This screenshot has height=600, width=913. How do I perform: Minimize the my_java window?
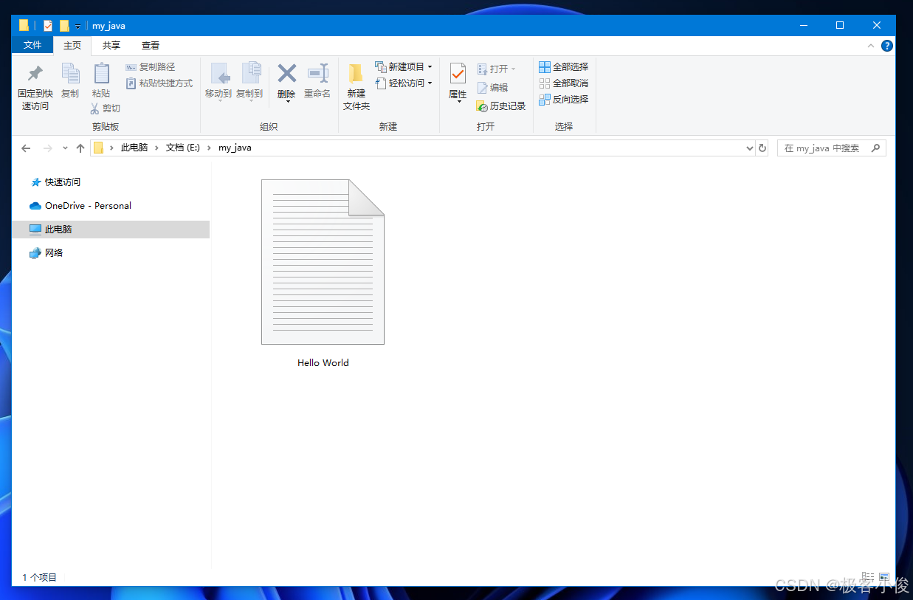(804, 25)
